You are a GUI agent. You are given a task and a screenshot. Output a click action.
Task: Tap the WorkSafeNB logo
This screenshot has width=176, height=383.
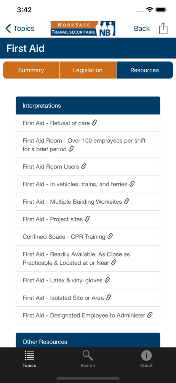tap(83, 28)
